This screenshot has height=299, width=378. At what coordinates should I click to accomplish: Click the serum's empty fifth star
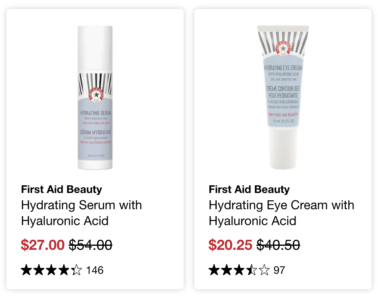(x=76, y=270)
